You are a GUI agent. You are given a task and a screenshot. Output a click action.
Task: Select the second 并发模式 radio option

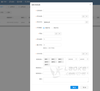(52, 28)
